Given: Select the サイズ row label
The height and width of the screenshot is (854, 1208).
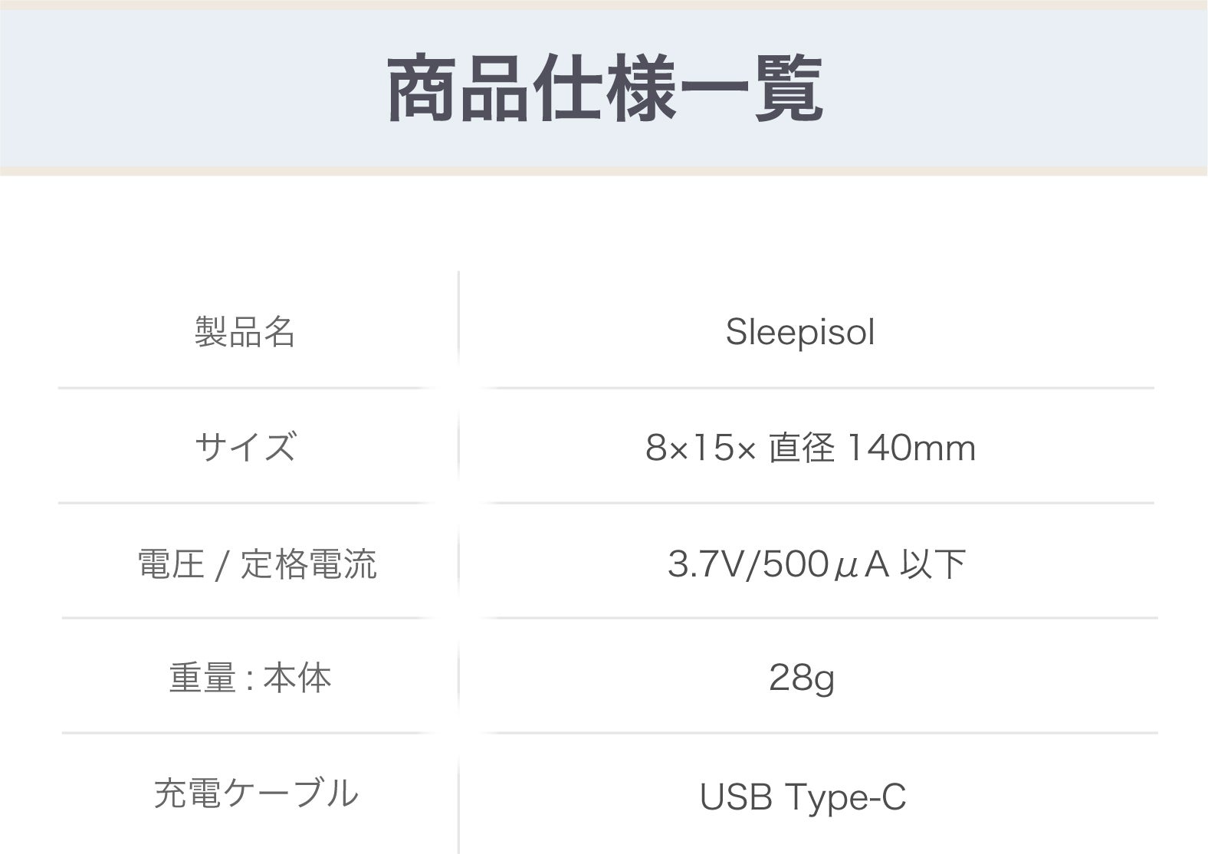Looking at the screenshot, I should [x=245, y=447].
